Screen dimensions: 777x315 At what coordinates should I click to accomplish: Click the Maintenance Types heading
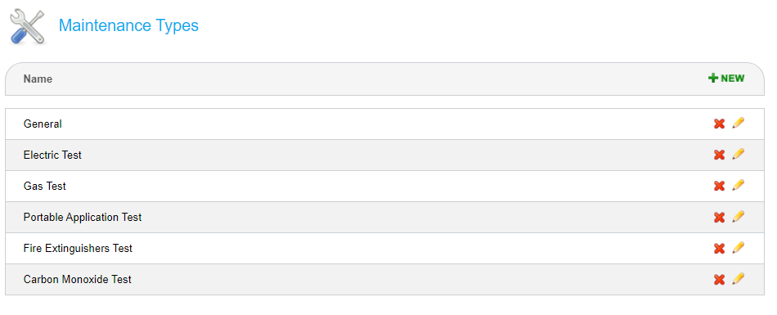[x=128, y=25]
